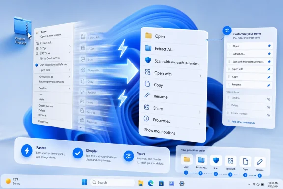
Task: Select the Extract All tile in Your prioritized order
Action: point(201,160)
